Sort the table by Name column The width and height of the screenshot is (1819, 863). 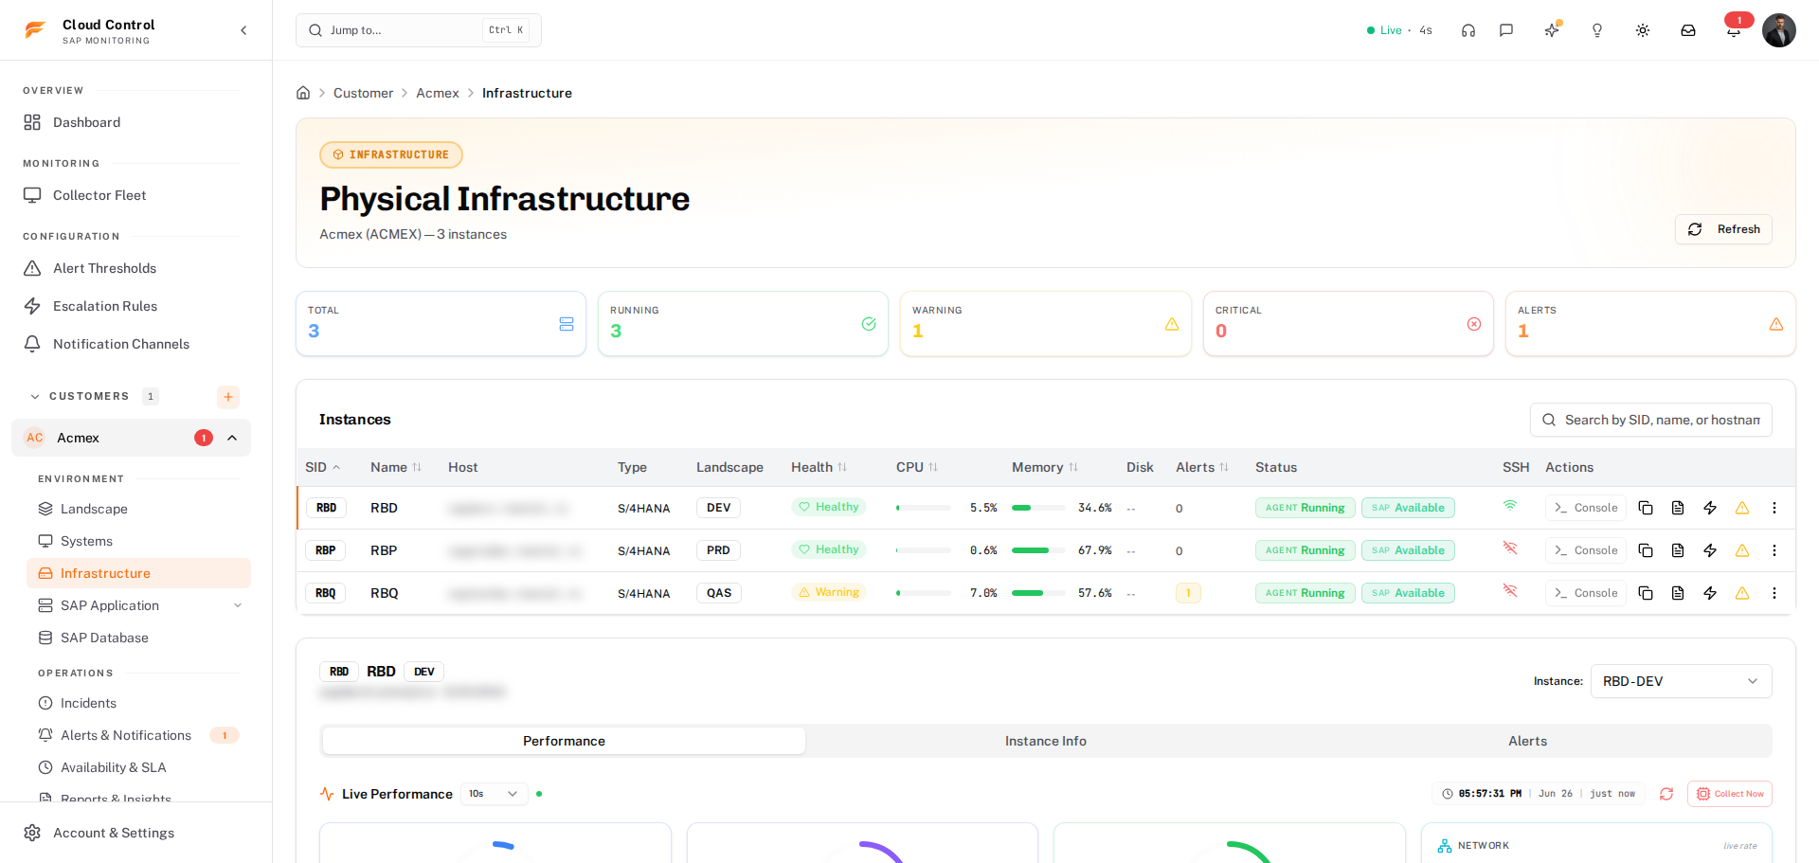pyautogui.click(x=396, y=467)
